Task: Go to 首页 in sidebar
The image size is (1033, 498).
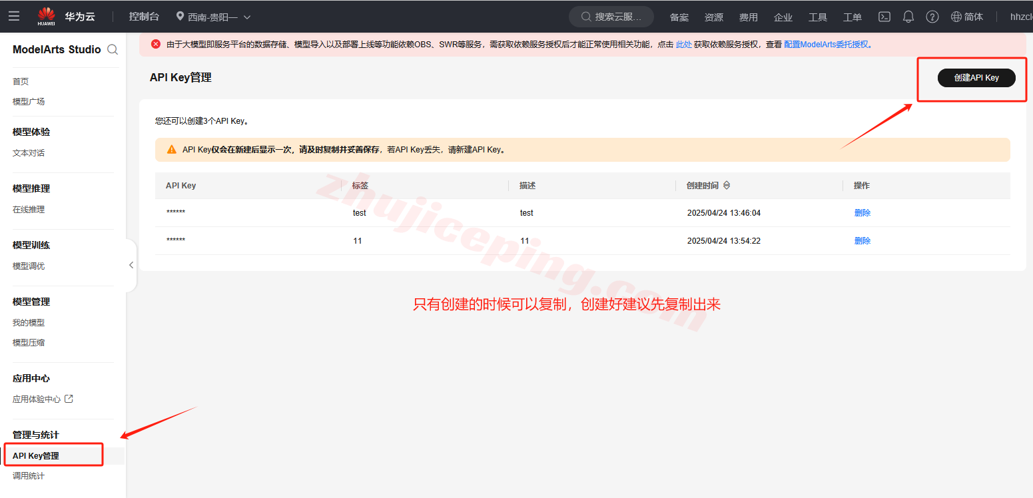Action: point(21,81)
